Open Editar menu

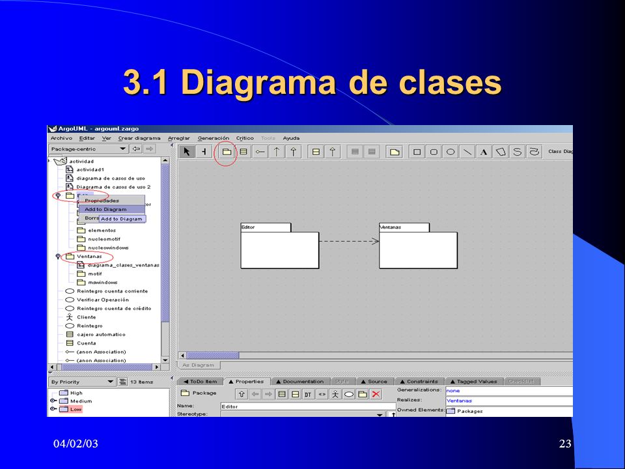(x=87, y=138)
